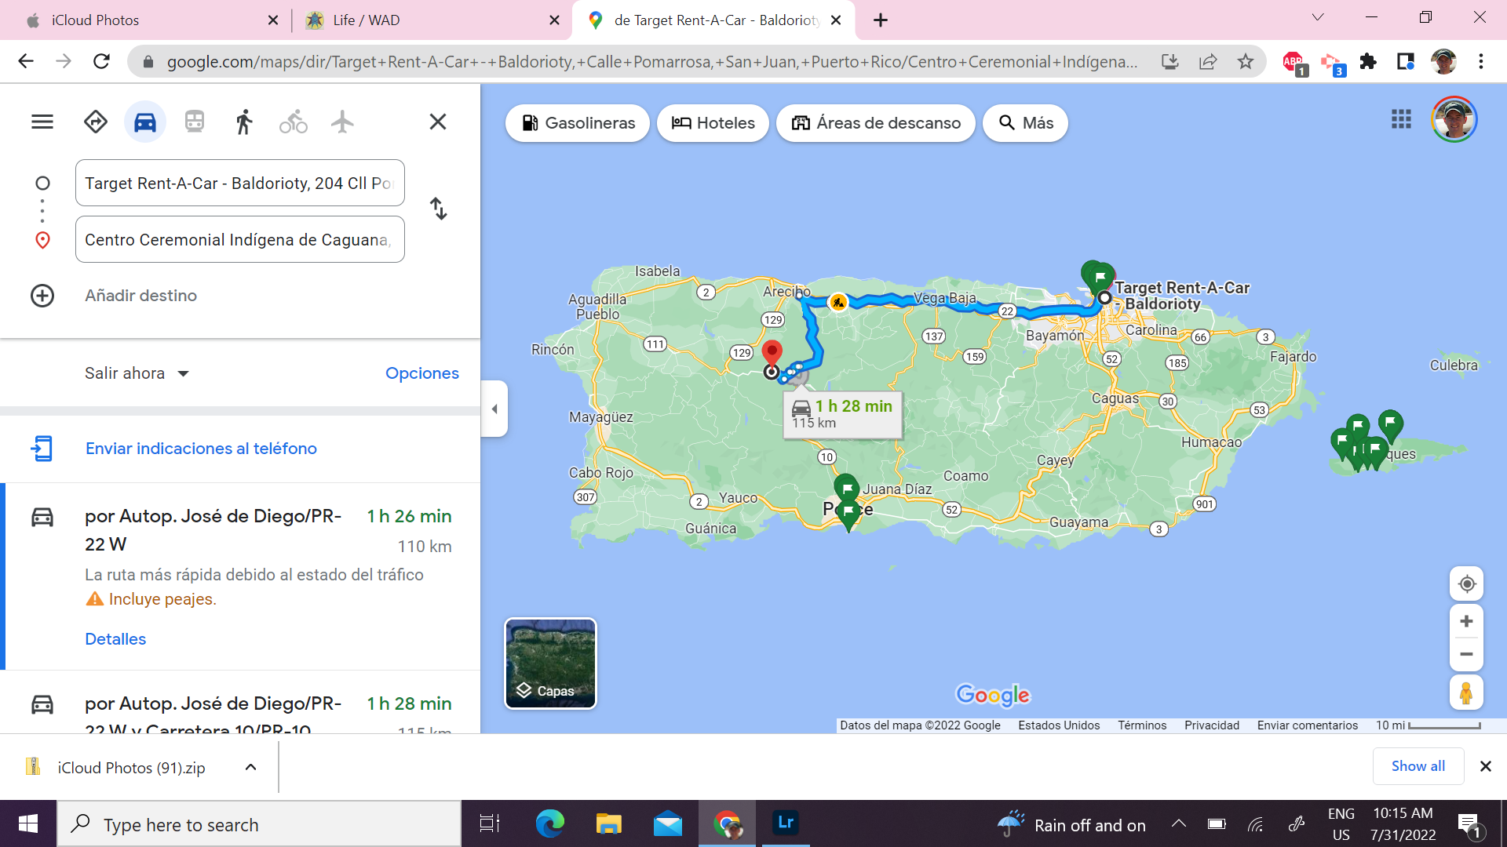
Task: Click the 1 h 28 min route label on map
Action: click(x=842, y=414)
